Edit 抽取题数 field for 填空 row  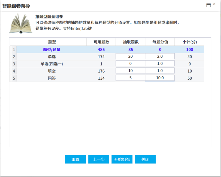130,71
